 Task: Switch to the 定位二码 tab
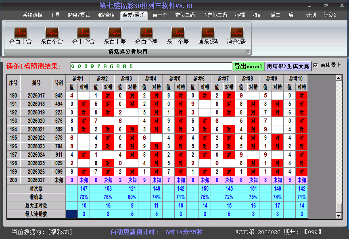(185, 15)
